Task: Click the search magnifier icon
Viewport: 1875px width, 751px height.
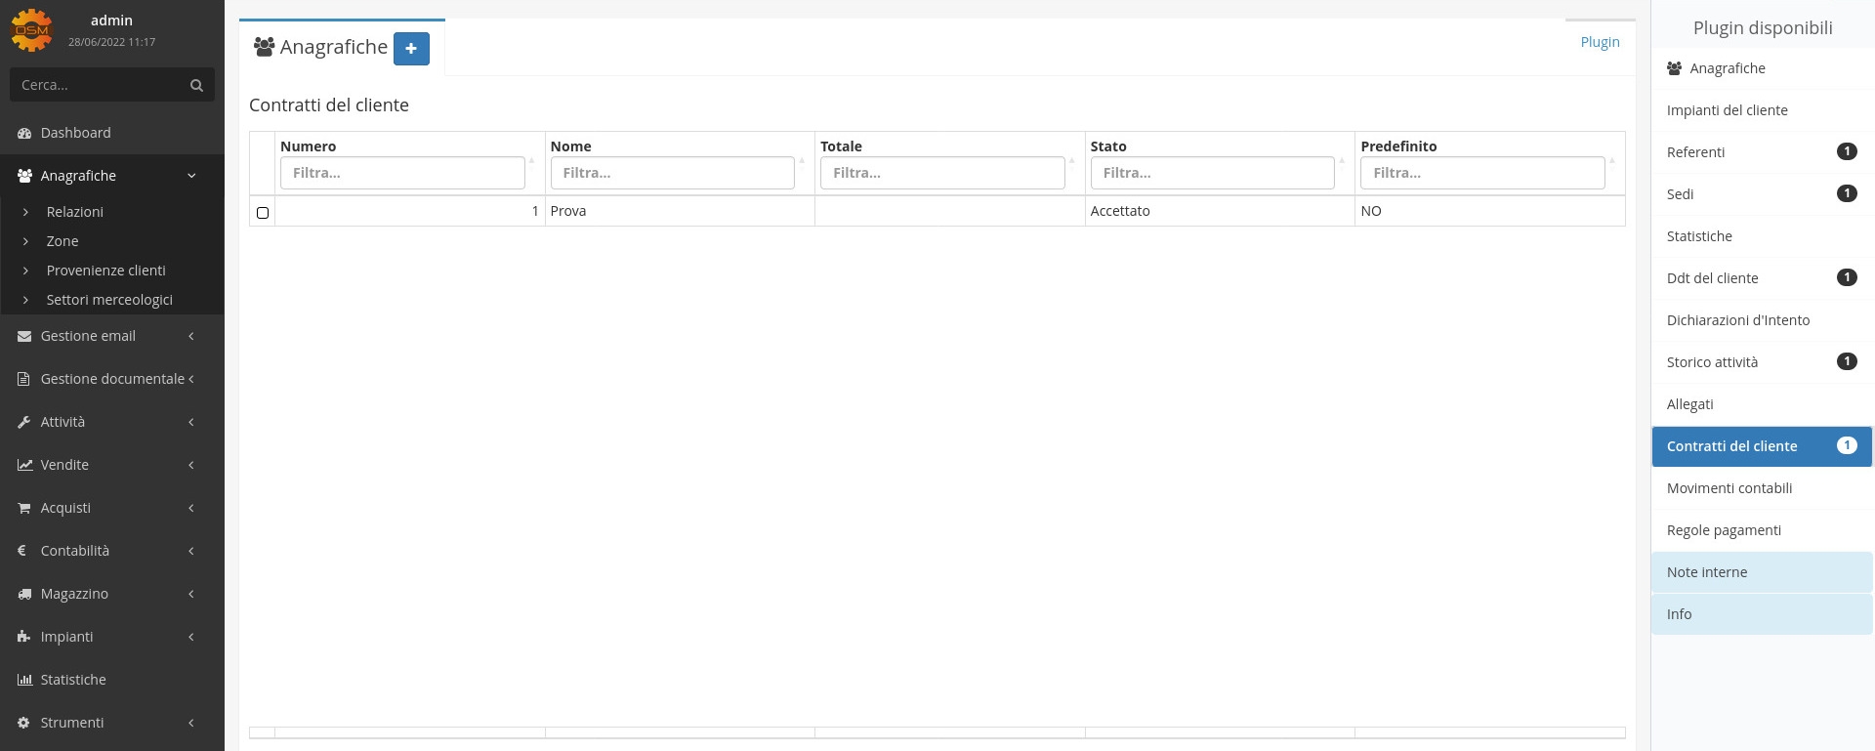Action: point(196,85)
